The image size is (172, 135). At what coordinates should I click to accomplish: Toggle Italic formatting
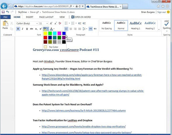pyautogui.click(x=22, y=29)
